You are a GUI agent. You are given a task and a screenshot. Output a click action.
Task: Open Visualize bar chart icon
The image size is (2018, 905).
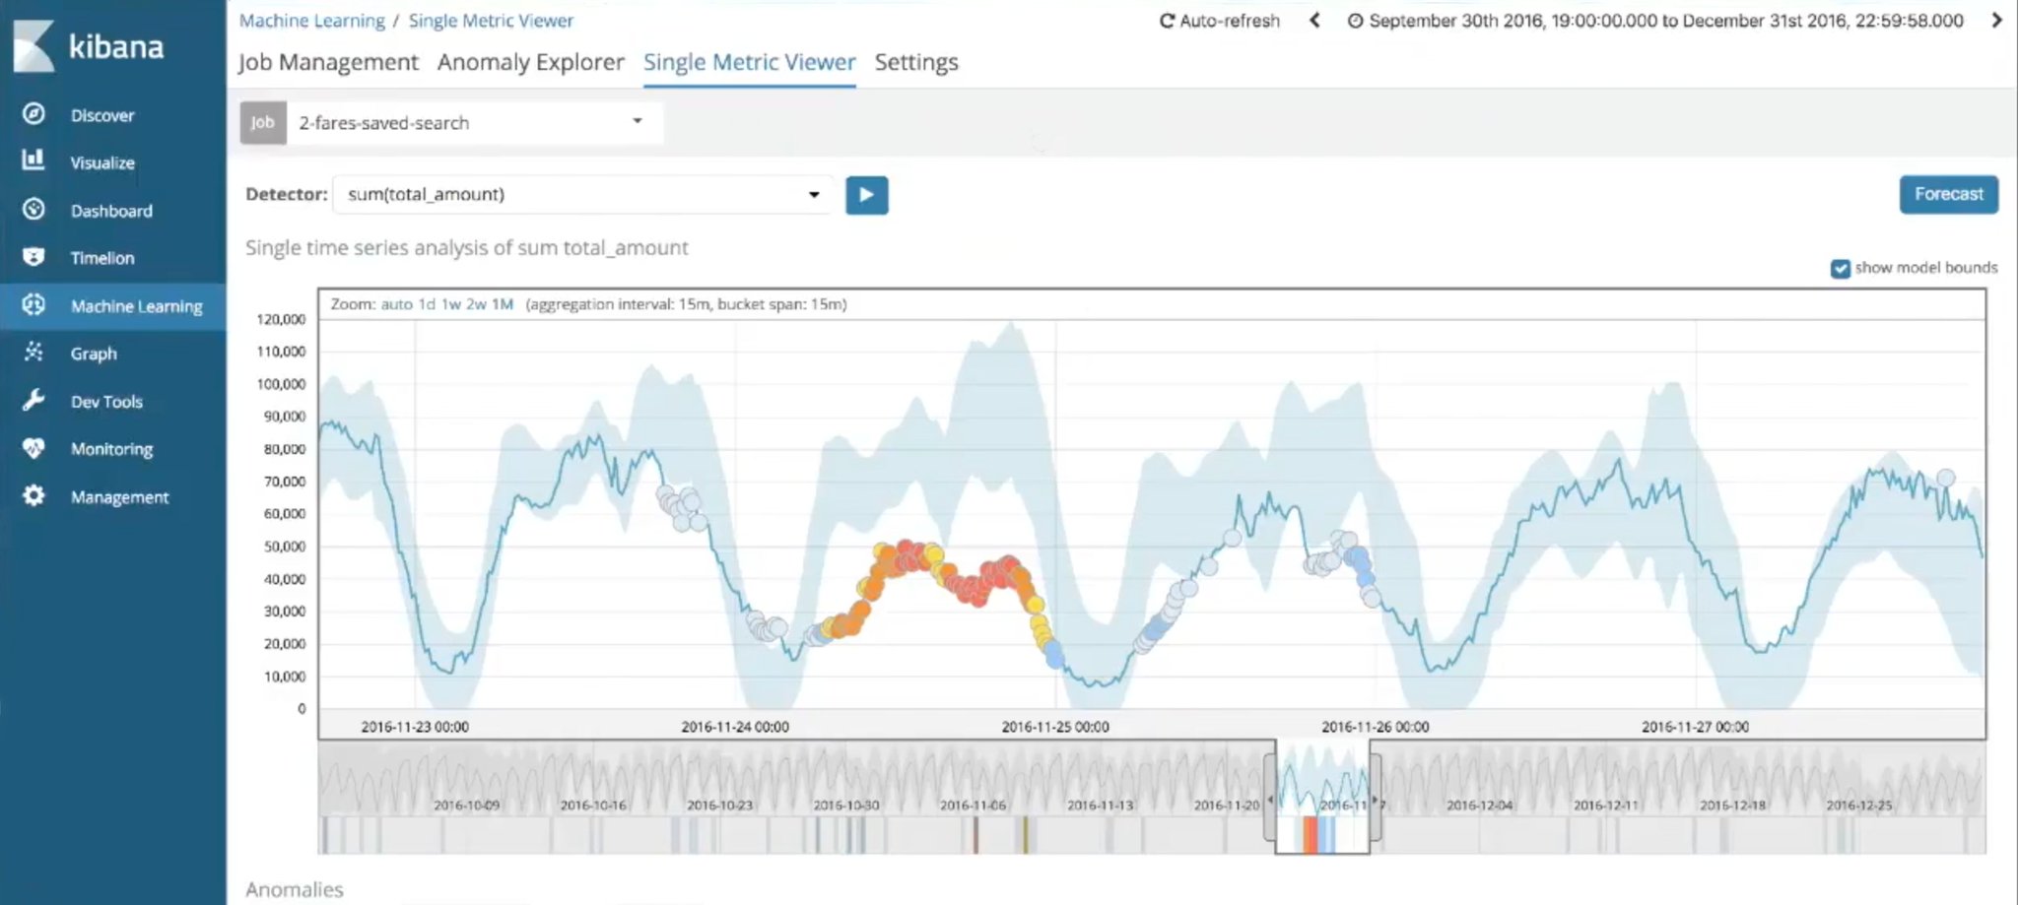pos(34,161)
